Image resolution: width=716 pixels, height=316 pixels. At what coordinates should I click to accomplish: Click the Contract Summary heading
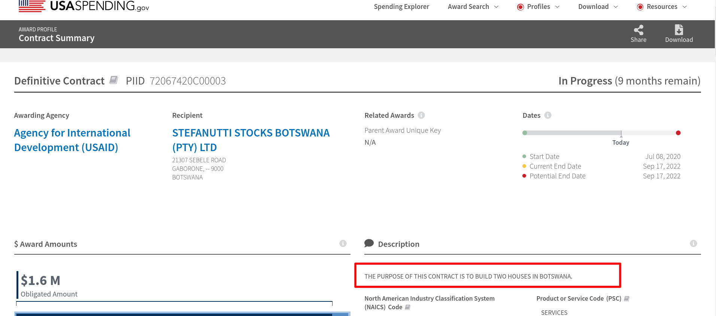pos(57,38)
